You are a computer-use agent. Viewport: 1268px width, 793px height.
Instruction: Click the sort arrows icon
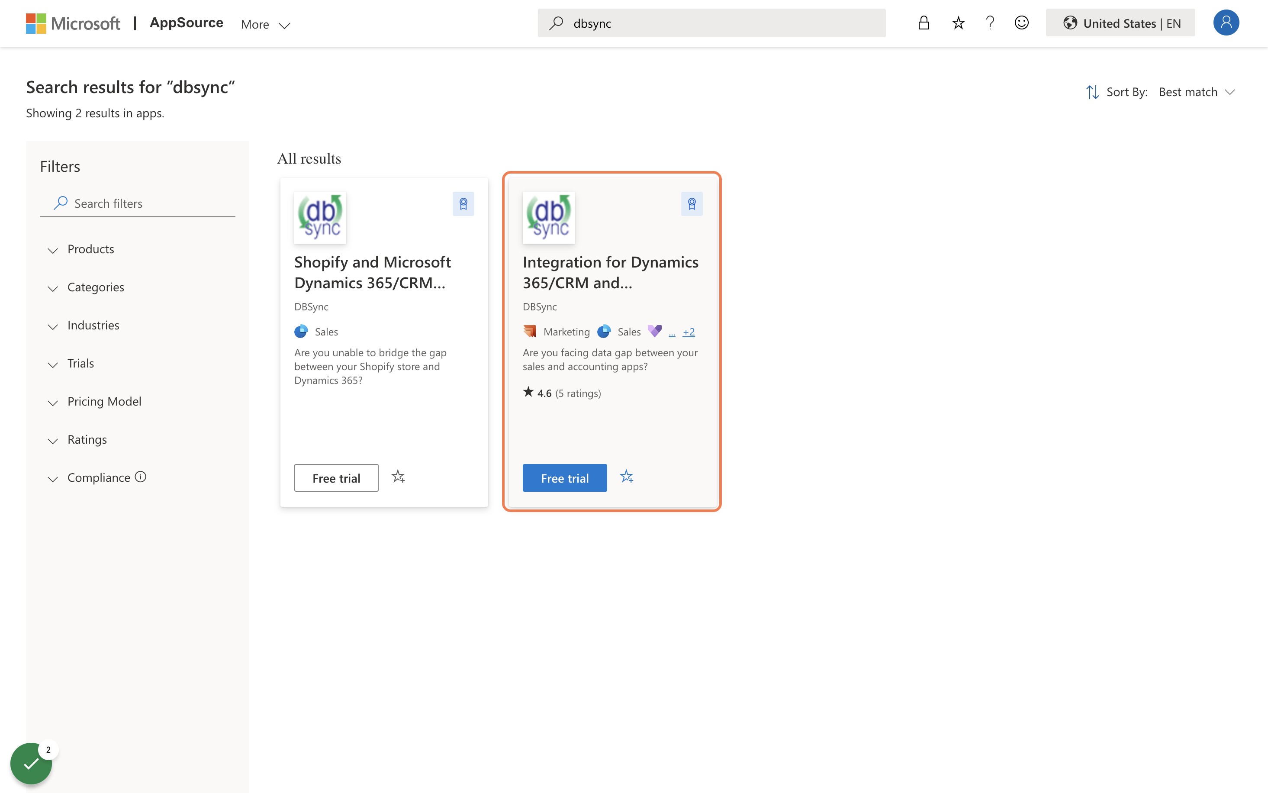pyautogui.click(x=1092, y=92)
